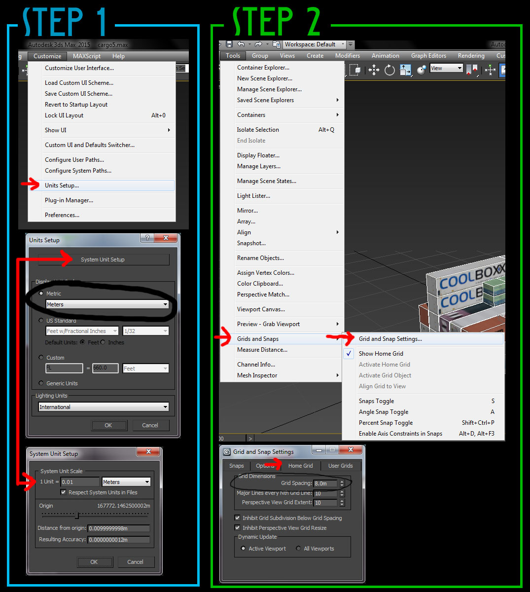
Task: Open the Custom units Feet dropdown
Action: [x=146, y=369]
